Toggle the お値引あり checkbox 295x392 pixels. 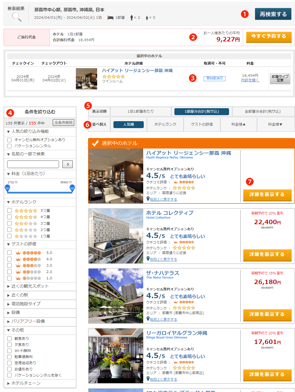(x=9, y=369)
